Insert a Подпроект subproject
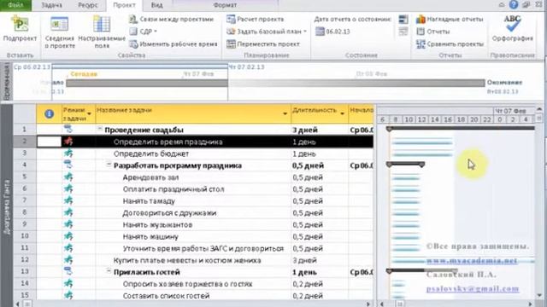Viewport: 547px width, 307px height. click(20, 29)
